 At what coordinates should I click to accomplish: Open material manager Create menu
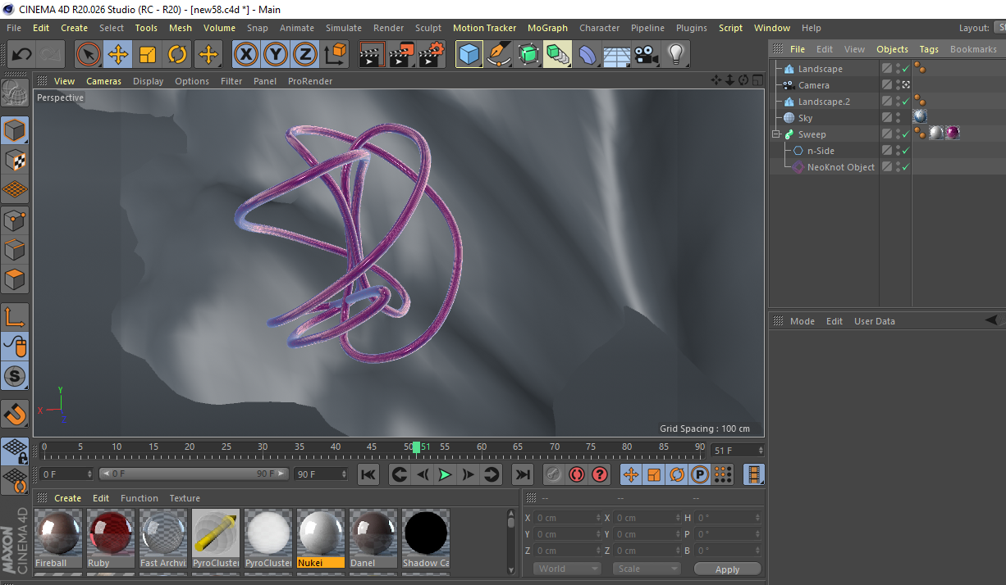point(68,498)
